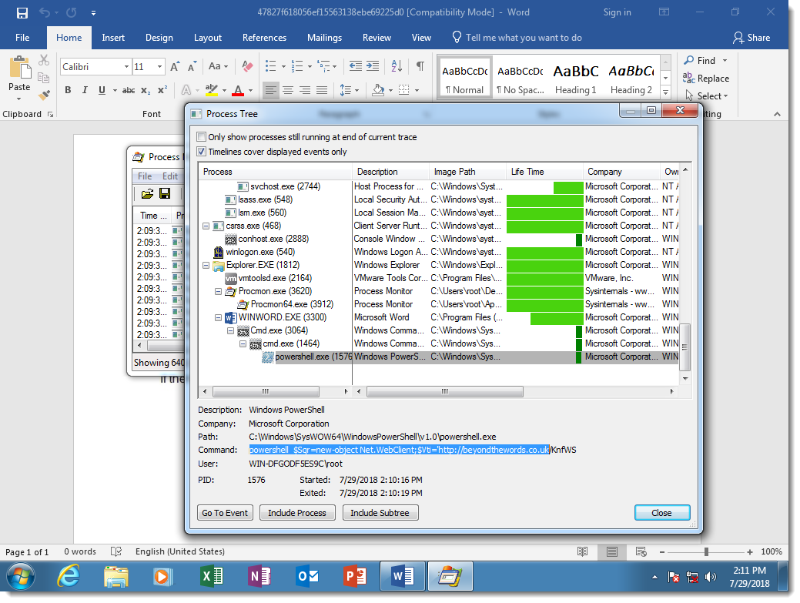Open the font color dropdown arrow
Screen dimensions: 800x603
coord(250,90)
